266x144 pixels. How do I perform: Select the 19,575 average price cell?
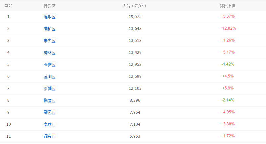pyautogui.click(x=135, y=17)
